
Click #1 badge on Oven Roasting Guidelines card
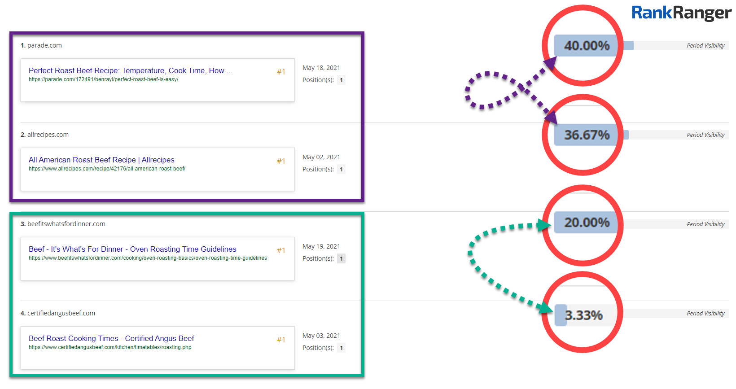point(281,250)
